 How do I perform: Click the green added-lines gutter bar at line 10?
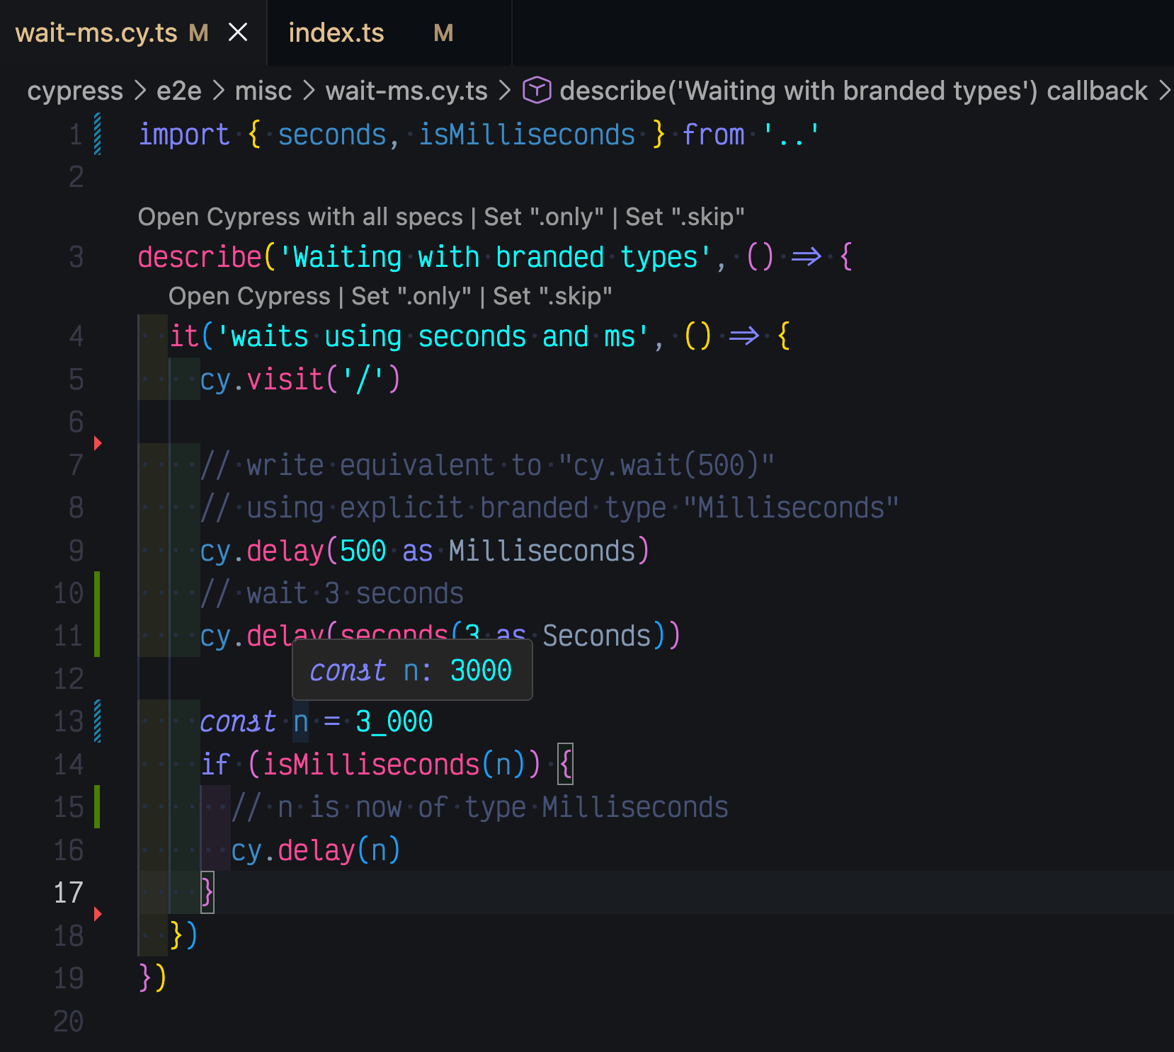(98, 593)
